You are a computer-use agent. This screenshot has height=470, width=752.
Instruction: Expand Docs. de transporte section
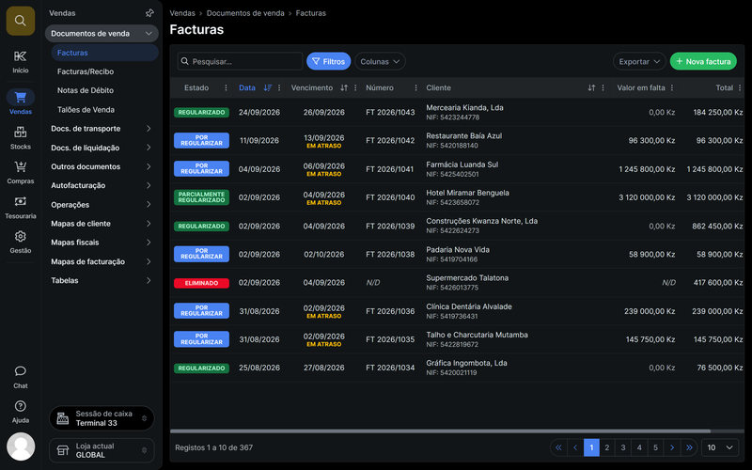pos(102,129)
